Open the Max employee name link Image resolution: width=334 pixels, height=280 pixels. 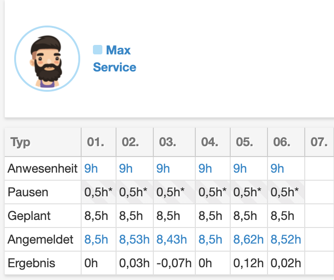pyautogui.click(x=118, y=50)
